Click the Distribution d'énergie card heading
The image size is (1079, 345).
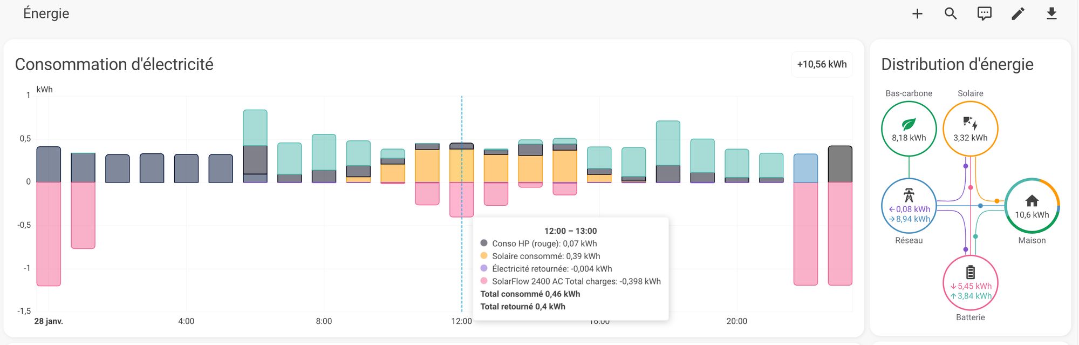tap(957, 64)
